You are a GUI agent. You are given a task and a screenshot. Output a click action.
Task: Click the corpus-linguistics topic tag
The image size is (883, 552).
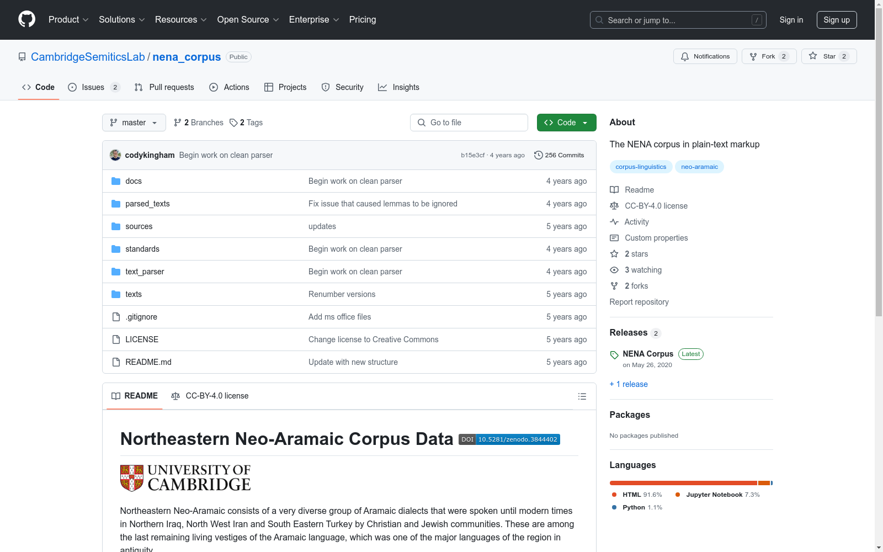(x=641, y=167)
